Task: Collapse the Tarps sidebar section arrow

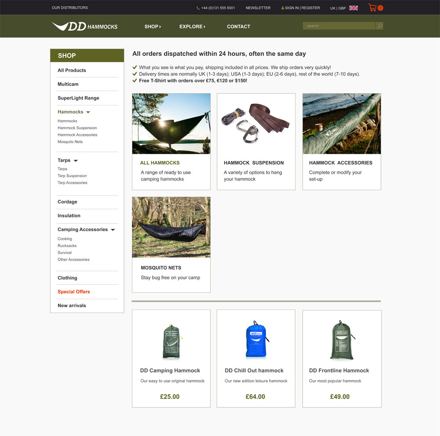Action: click(x=76, y=161)
